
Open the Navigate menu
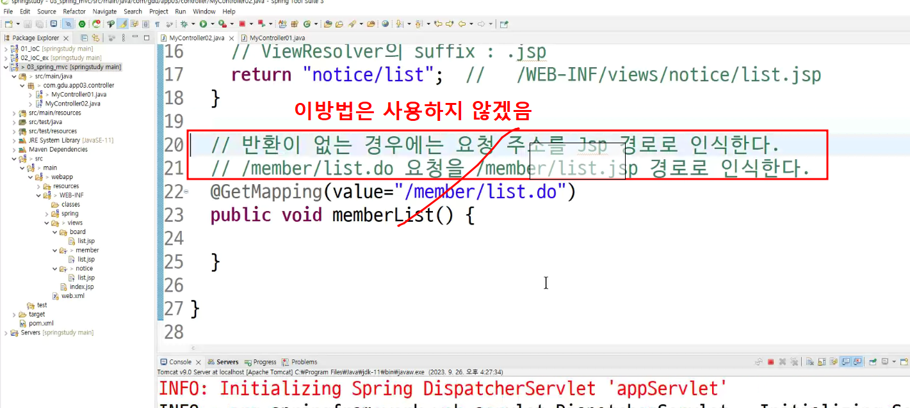[104, 12]
